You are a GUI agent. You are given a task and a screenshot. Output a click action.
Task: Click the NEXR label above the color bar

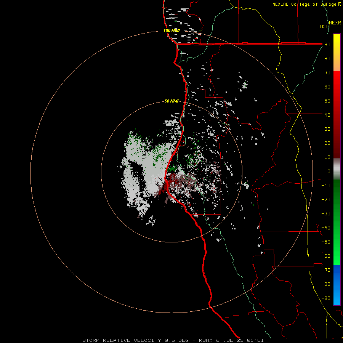335,23
